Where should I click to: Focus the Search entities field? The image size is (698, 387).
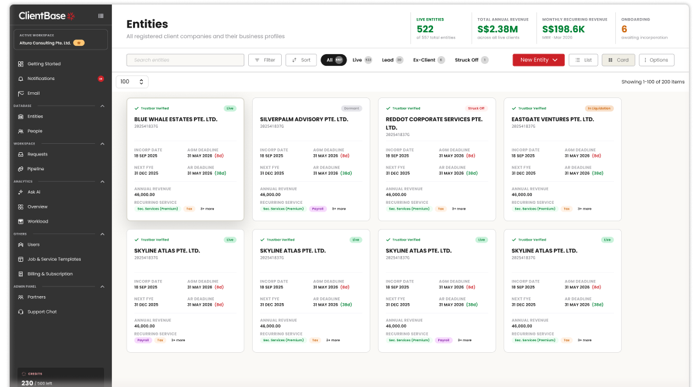pyautogui.click(x=185, y=60)
